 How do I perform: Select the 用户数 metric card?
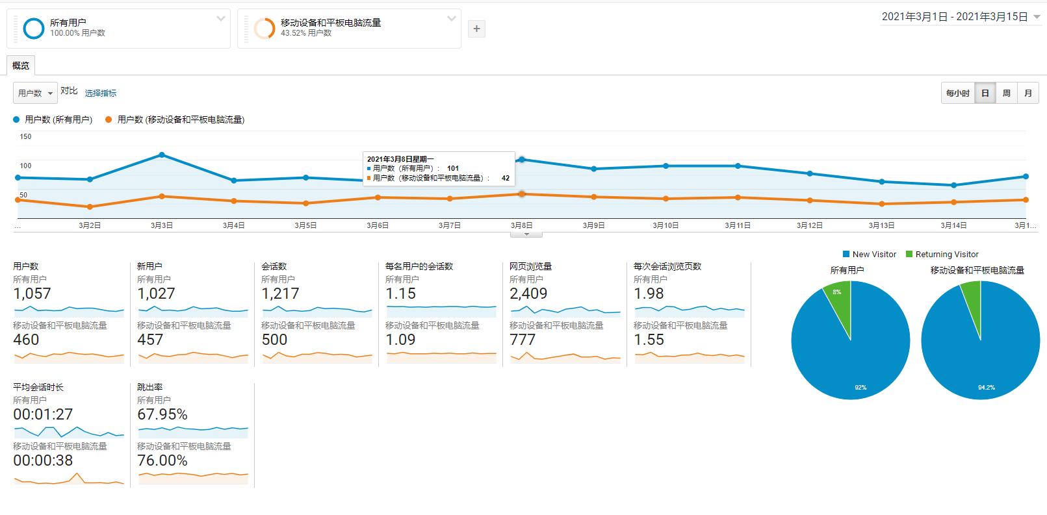click(x=68, y=314)
